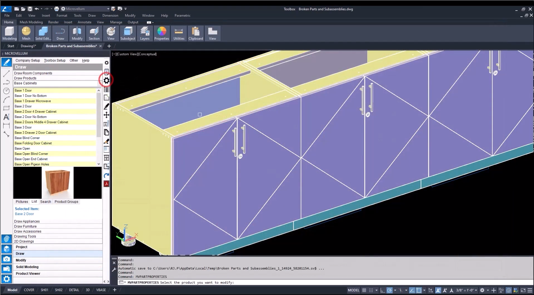Toggle clean screen fullscreen icon in status bar
The width and height of the screenshot is (534, 295).
pyautogui.click(x=523, y=290)
